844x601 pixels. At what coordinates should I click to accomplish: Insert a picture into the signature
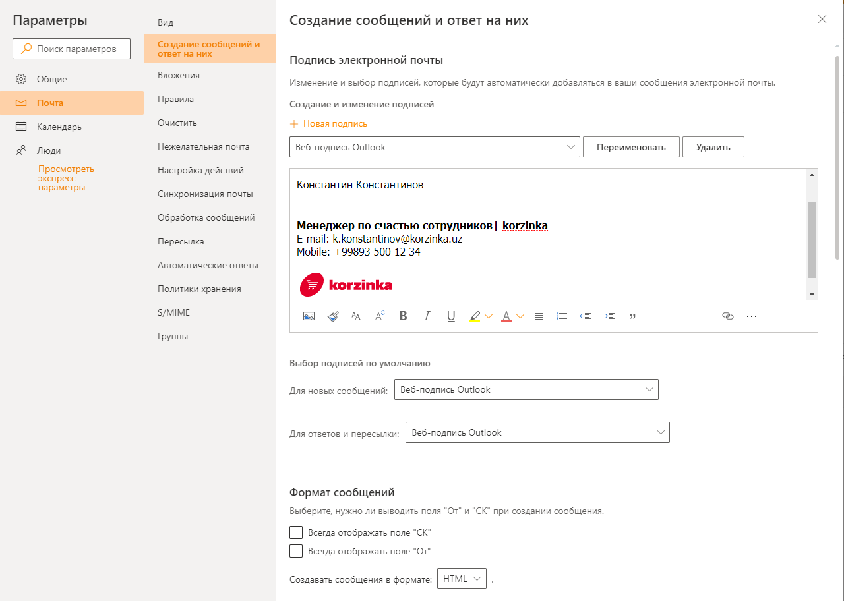[x=309, y=316]
